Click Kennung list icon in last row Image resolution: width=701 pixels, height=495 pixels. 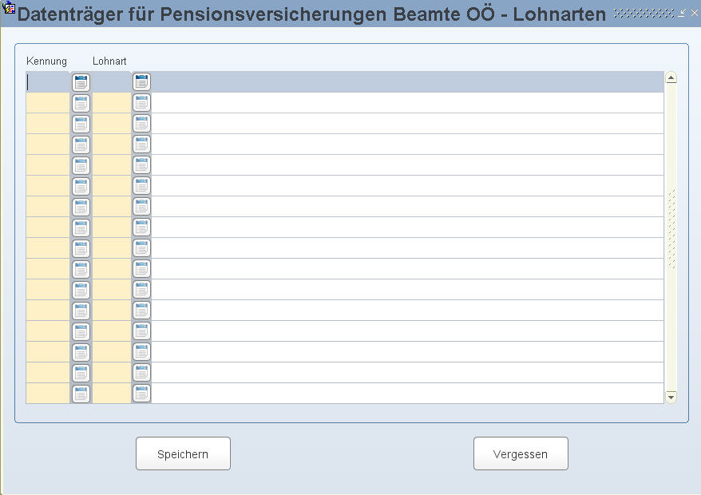(x=81, y=393)
